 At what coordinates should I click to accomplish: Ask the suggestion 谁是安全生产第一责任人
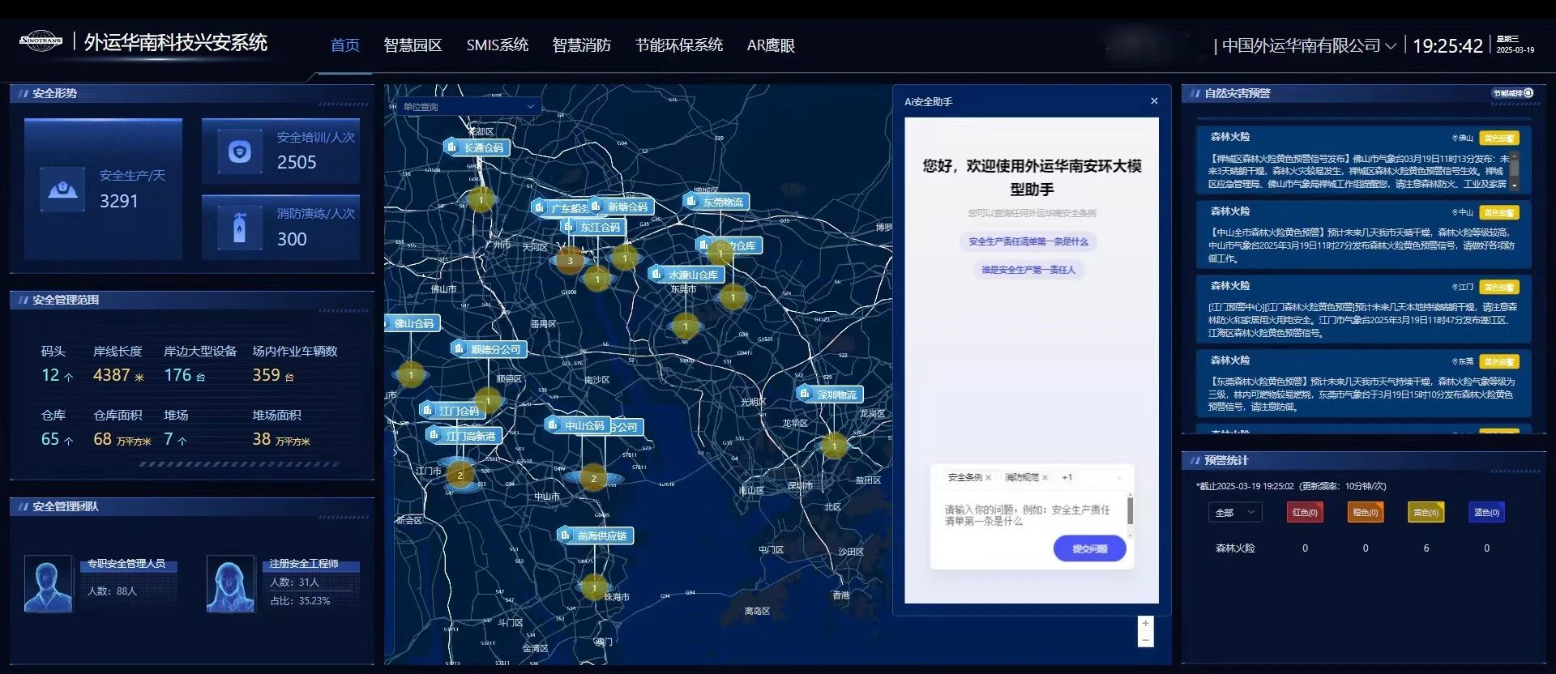pyautogui.click(x=1028, y=270)
